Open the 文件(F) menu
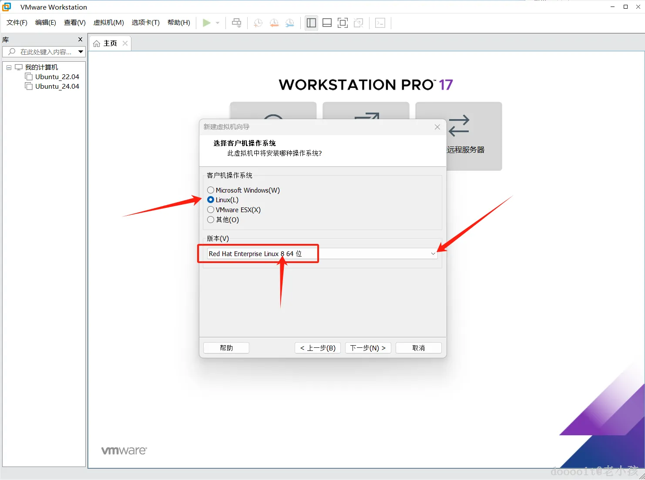The width and height of the screenshot is (645, 480). pyautogui.click(x=17, y=23)
